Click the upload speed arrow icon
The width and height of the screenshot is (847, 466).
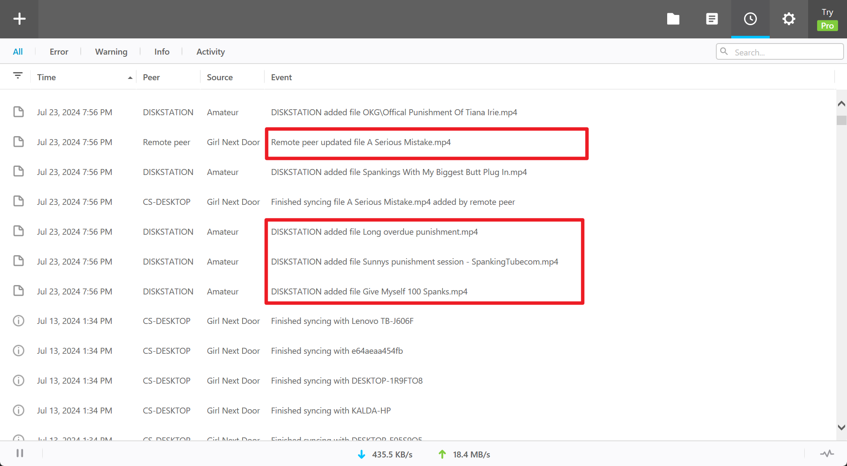click(442, 454)
